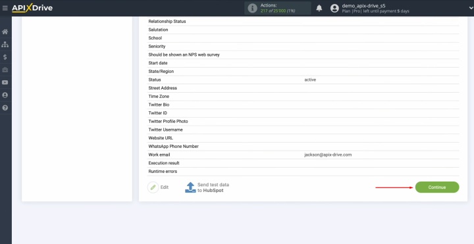Click the Edit label
The width and height of the screenshot is (474, 244).
[165, 187]
